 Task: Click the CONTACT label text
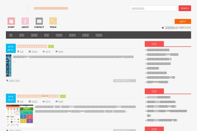click(39, 27)
